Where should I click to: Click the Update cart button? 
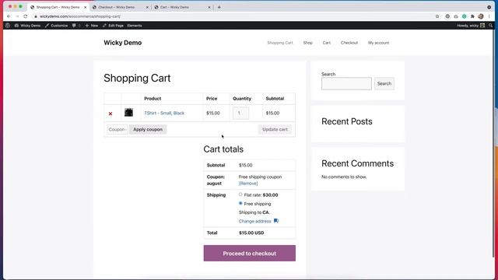click(x=275, y=130)
